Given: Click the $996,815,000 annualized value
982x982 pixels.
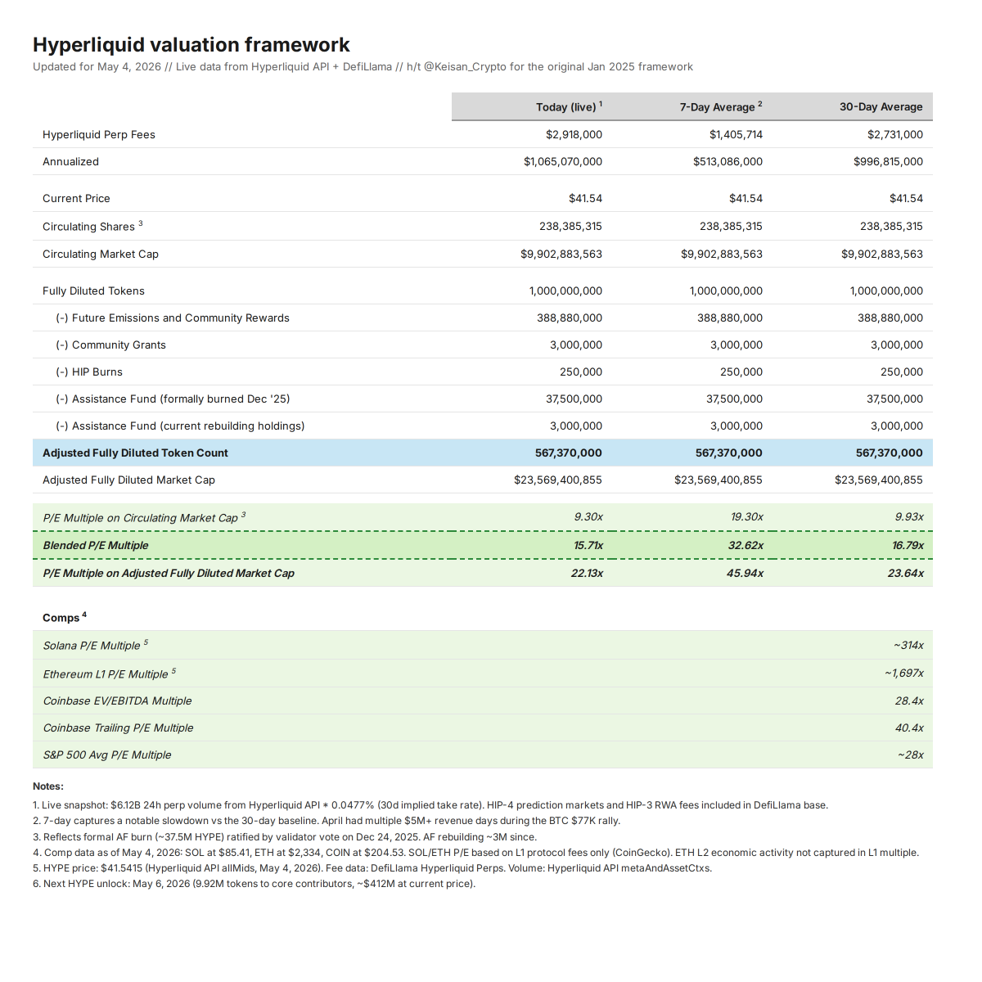Looking at the screenshot, I should (888, 161).
